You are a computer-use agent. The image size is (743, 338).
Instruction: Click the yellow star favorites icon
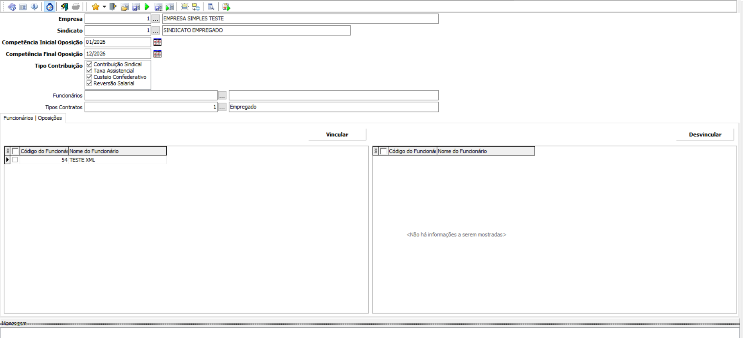coord(95,7)
